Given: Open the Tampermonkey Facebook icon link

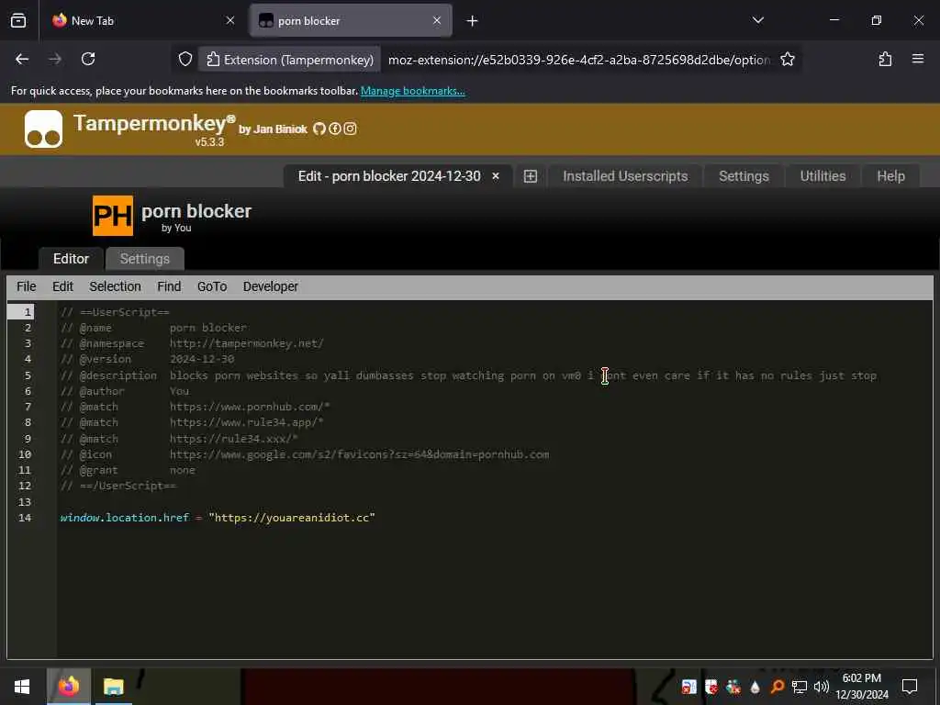Looking at the screenshot, I should click(334, 129).
